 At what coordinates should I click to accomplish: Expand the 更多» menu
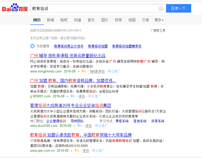pyautogui.click(x=159, y=20)
